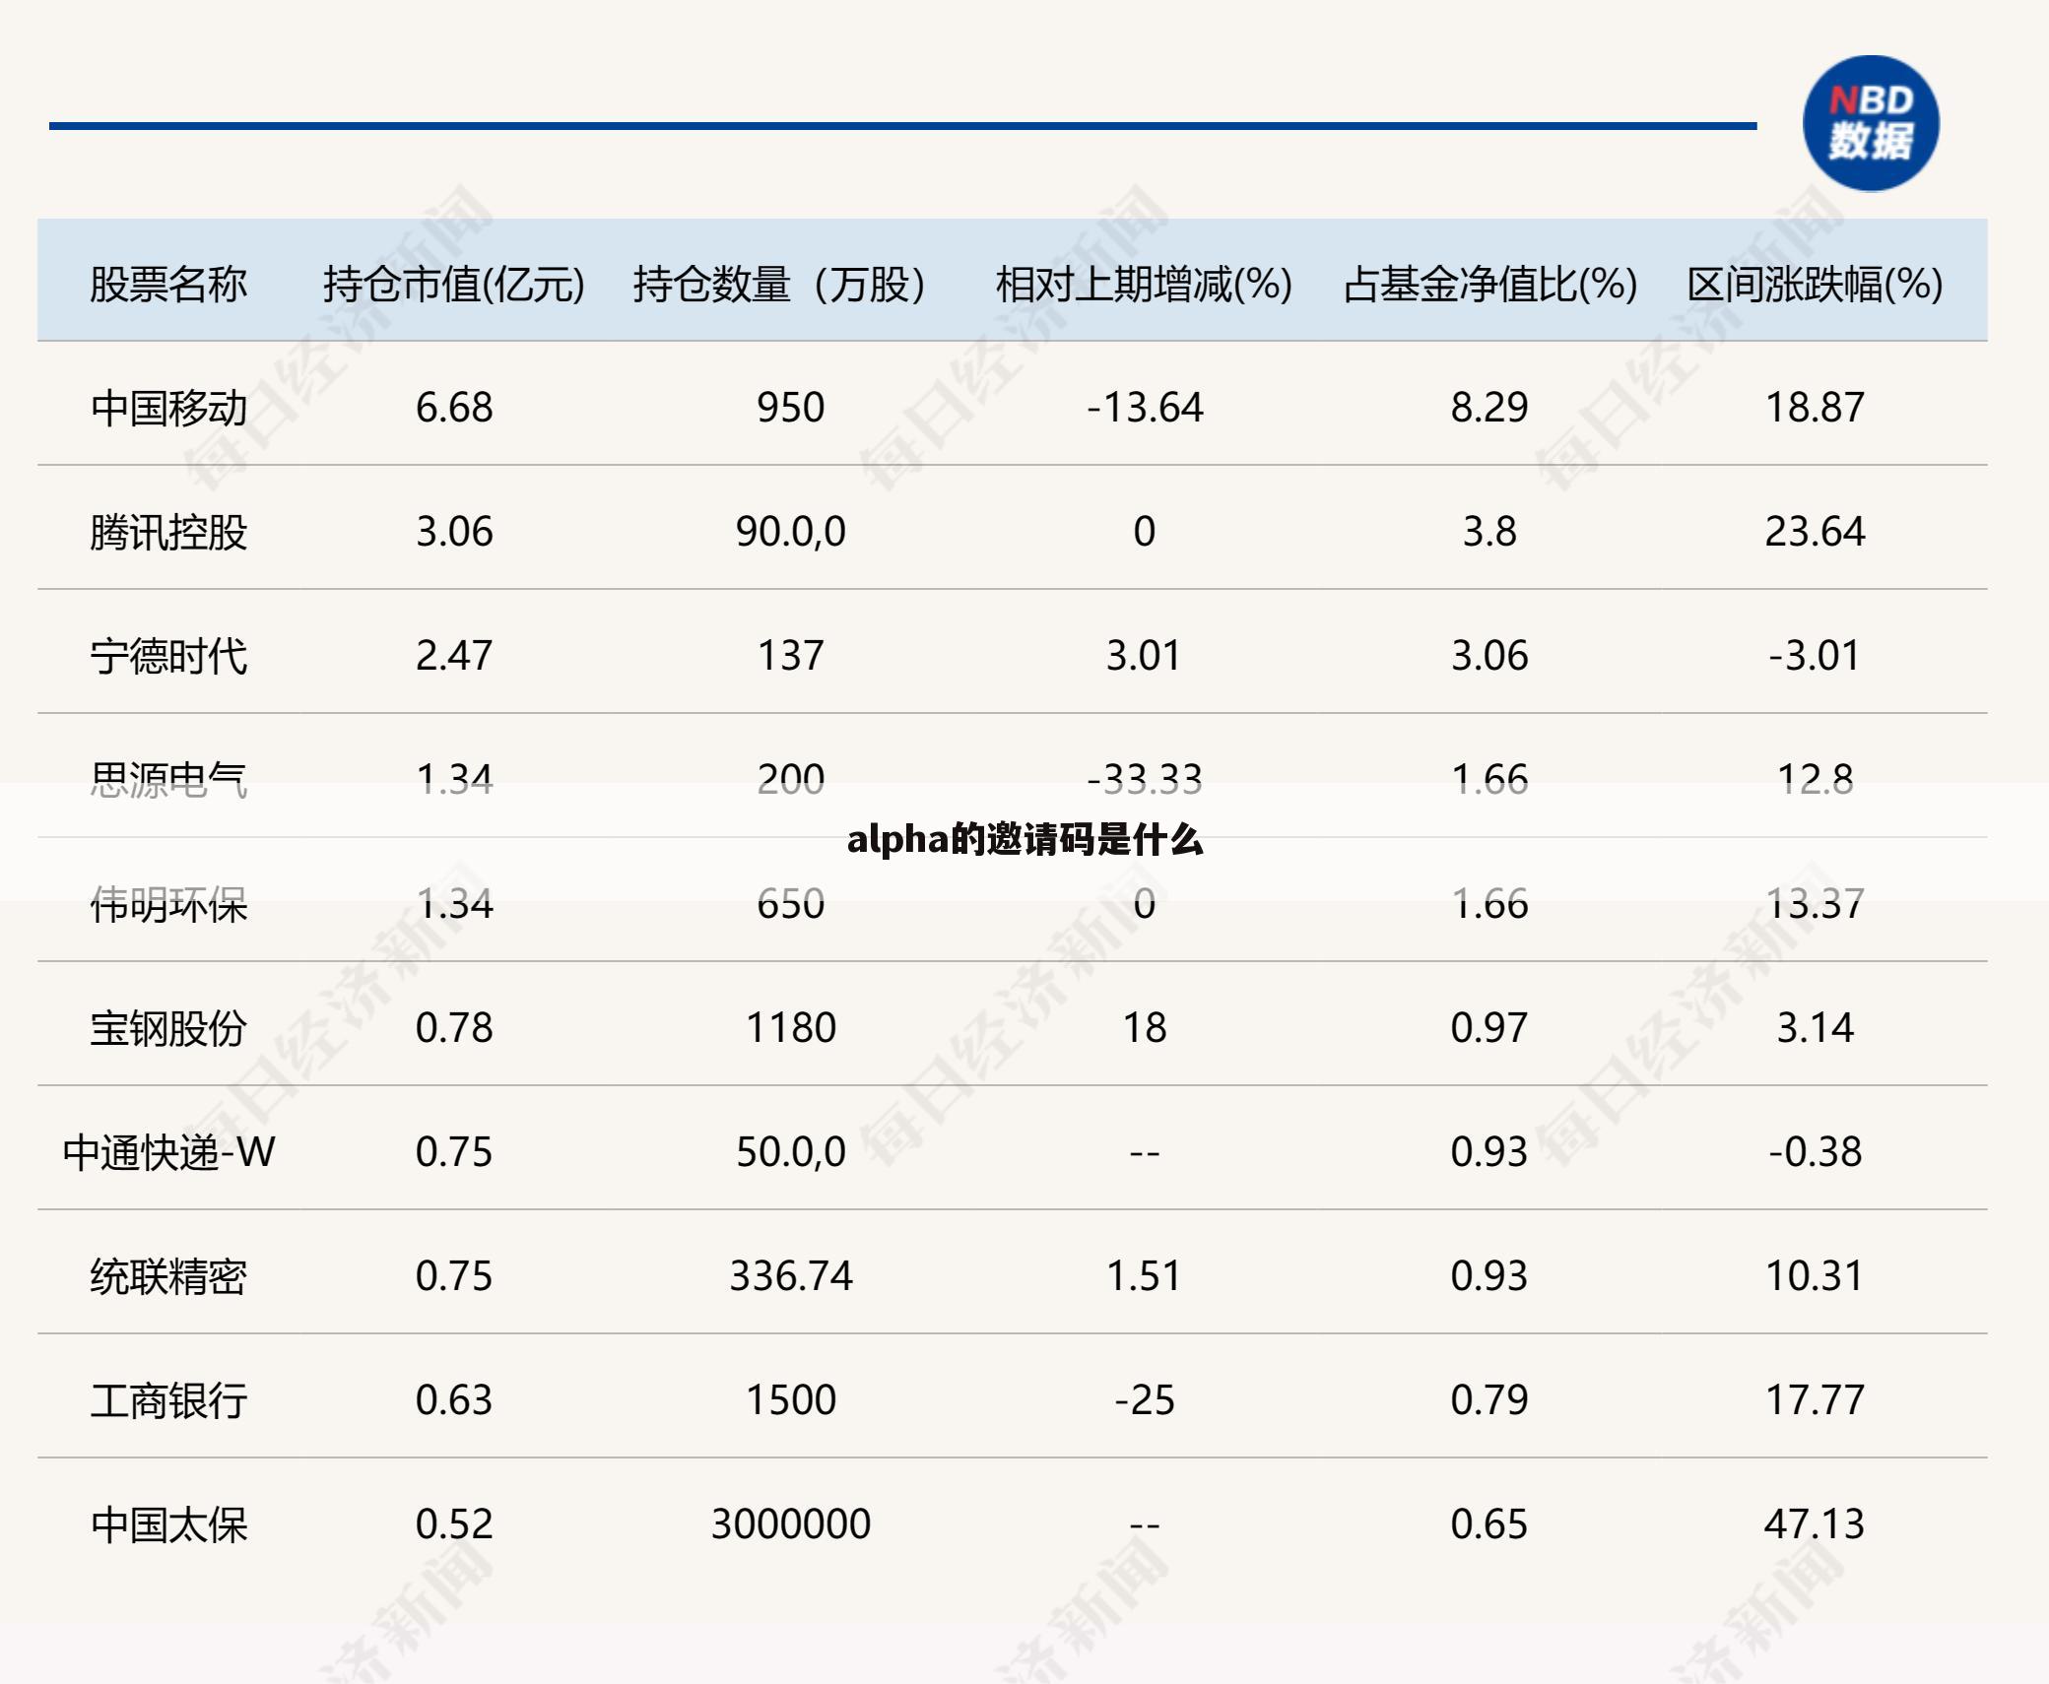Click the 18.87 price change cell
This screenshot has width=2049, height=1684.
click(x=1815, y=408)
